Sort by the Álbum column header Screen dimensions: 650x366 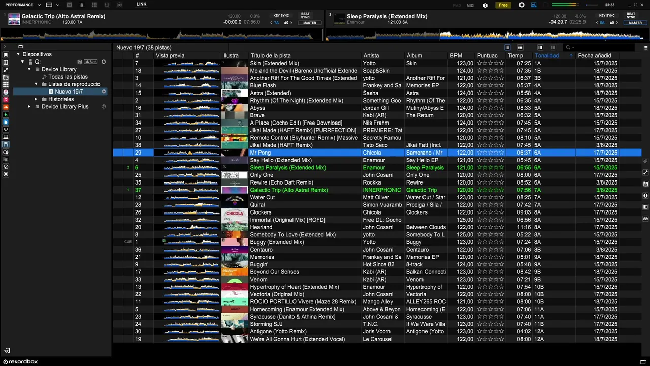click(x=426, y=56)
